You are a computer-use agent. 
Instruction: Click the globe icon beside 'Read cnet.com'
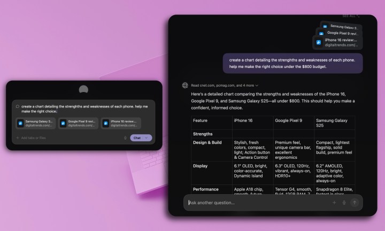185,85
